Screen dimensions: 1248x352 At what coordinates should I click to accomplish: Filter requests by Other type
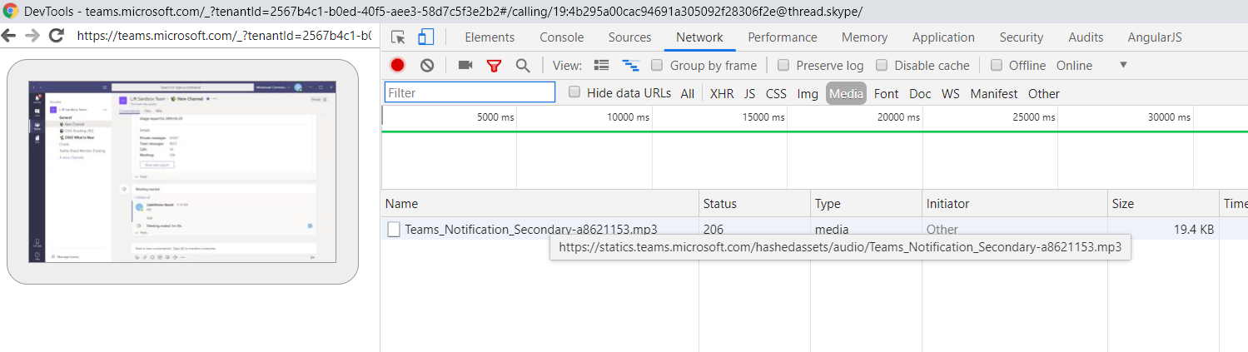pos(1044,93)
